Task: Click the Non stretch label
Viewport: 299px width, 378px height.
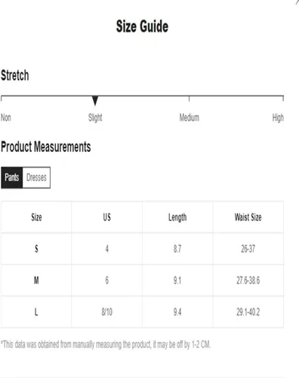Action: 6,117
